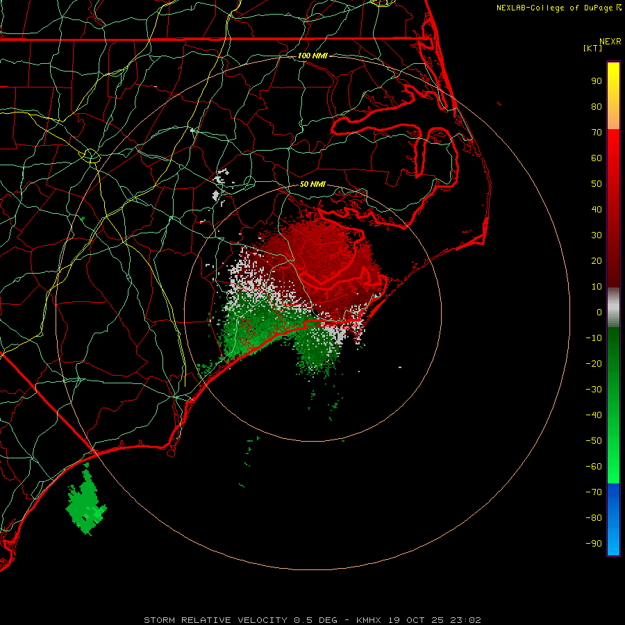This screenshot has height=625, width=625.
Task: Click the 30 value on velocity scale
Action: pos(597,235)
